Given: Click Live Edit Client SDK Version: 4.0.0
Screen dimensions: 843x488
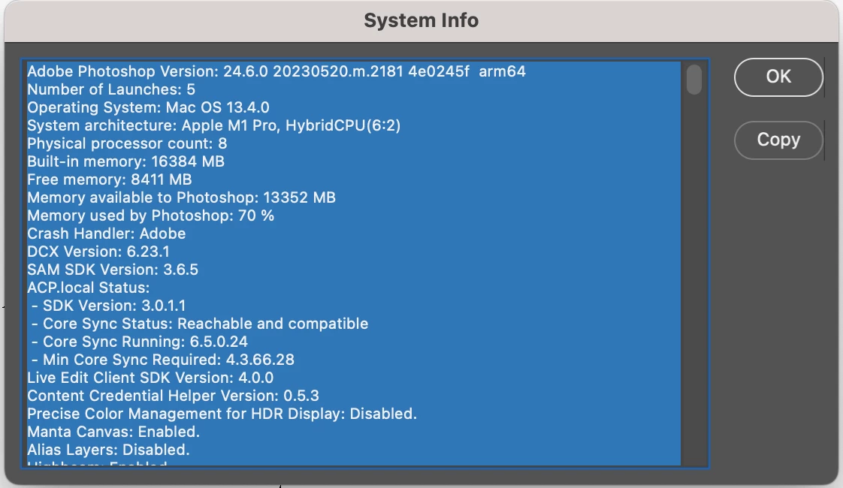Looking at the screenshot, I should (x=150, y=378).
